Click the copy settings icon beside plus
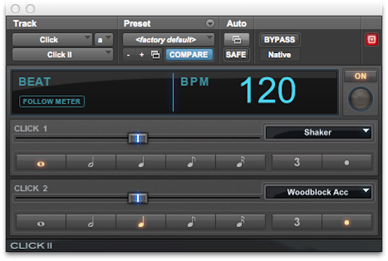Screen dimensions: 388x261 tap(155, 55)
